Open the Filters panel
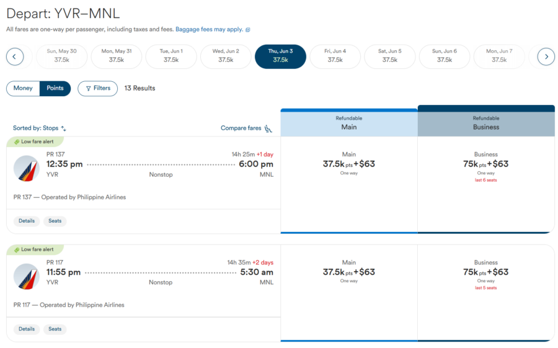 coord(97,88)
